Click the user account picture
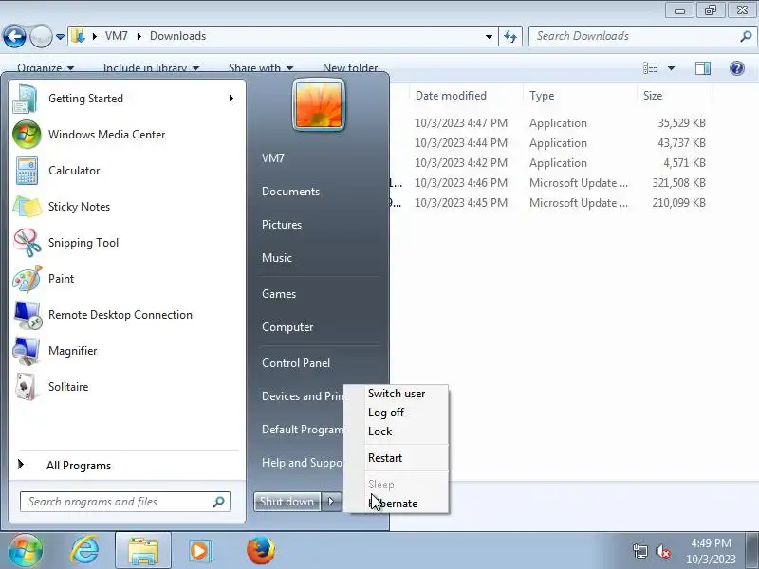The width and height of the screenshot is (759, 569). [319, 105]
